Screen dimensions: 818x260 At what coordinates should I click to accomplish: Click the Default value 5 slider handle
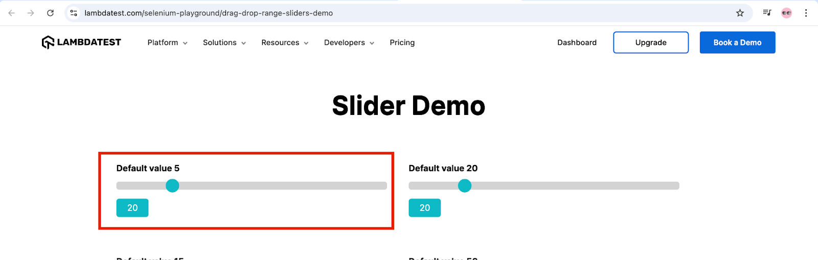pos(173,186)
